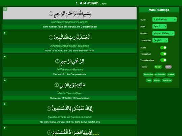Click translation 'The Merciful, the Compassionate' of ayah 3
Image resolution: width=182 pixels, height=136 pixels.
tap(70, 74)
